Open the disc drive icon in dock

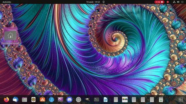pos(143,100)
